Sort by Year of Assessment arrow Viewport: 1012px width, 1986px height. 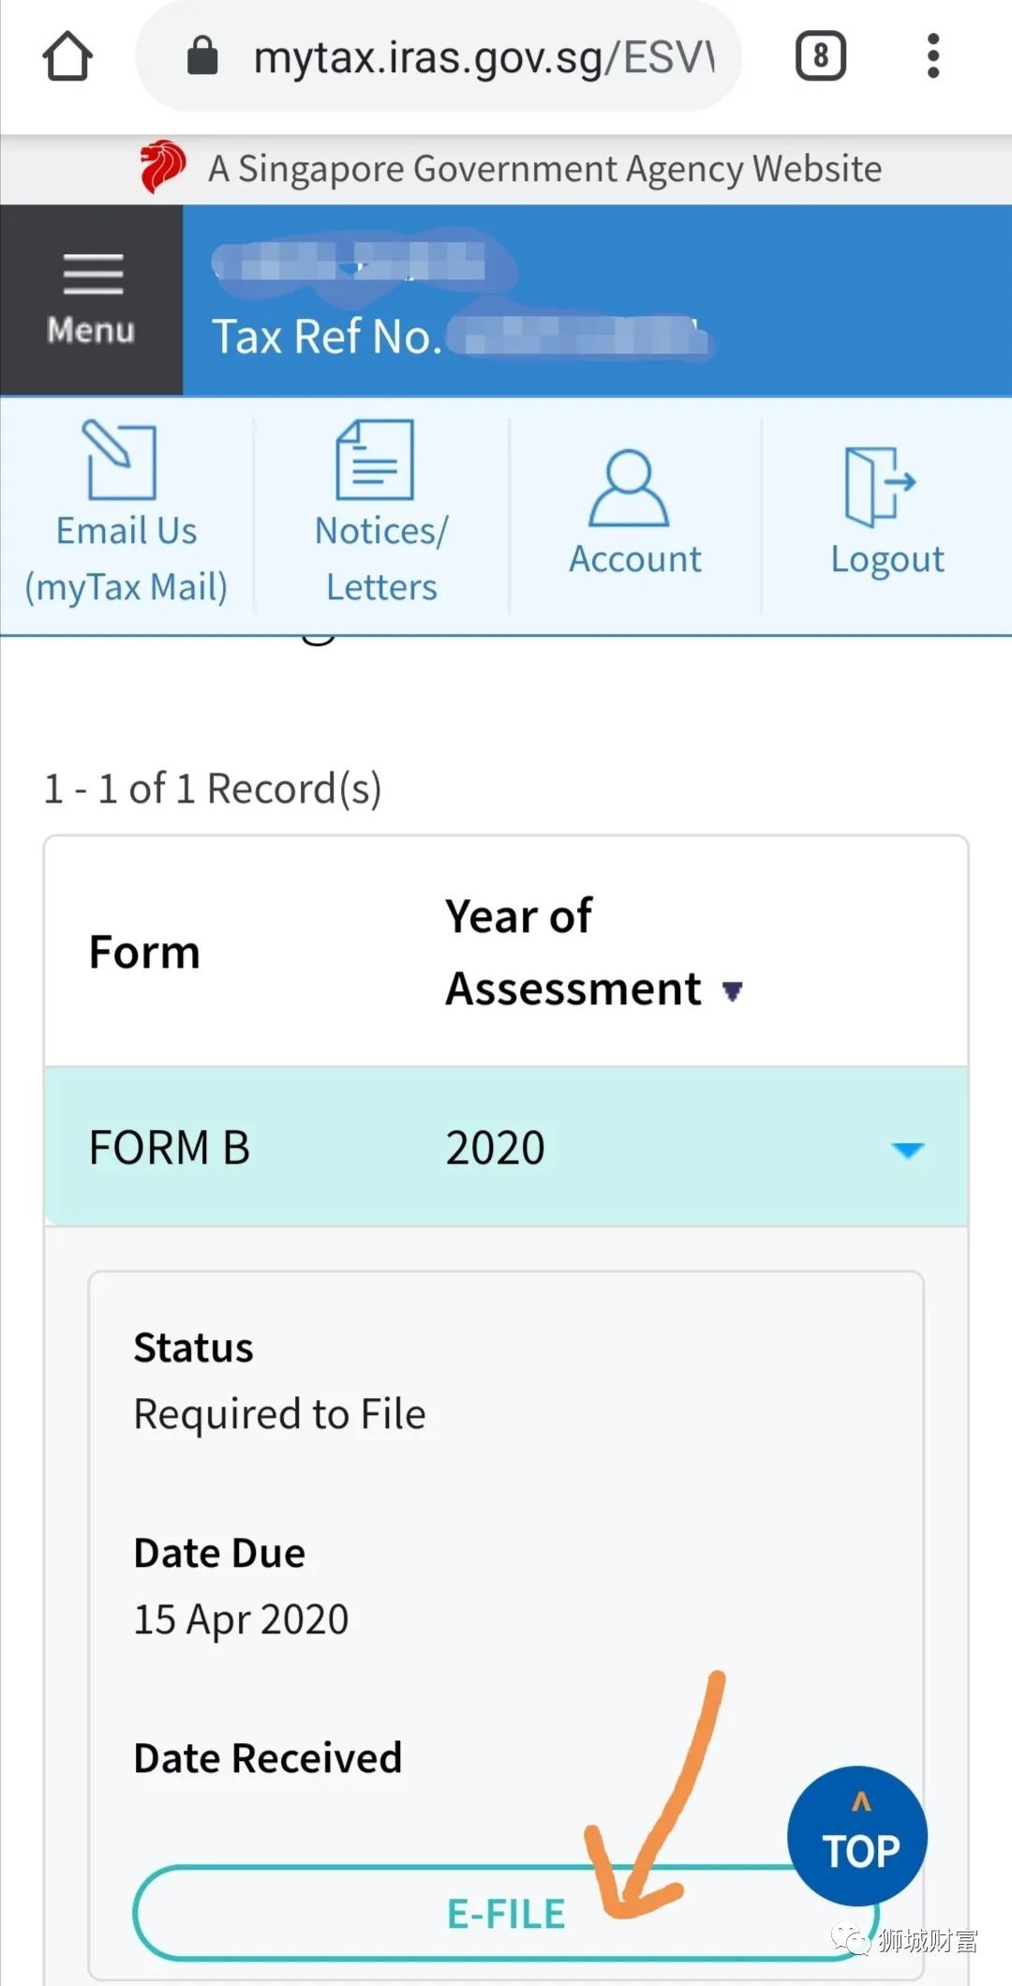pyautogui.click(x=733, y=991)
